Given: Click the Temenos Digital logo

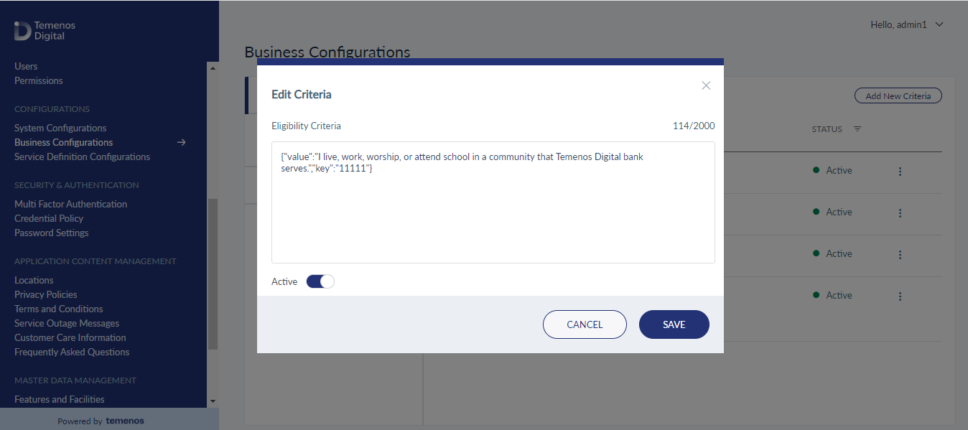Looking at the screenshot, I should click(45, 30).
